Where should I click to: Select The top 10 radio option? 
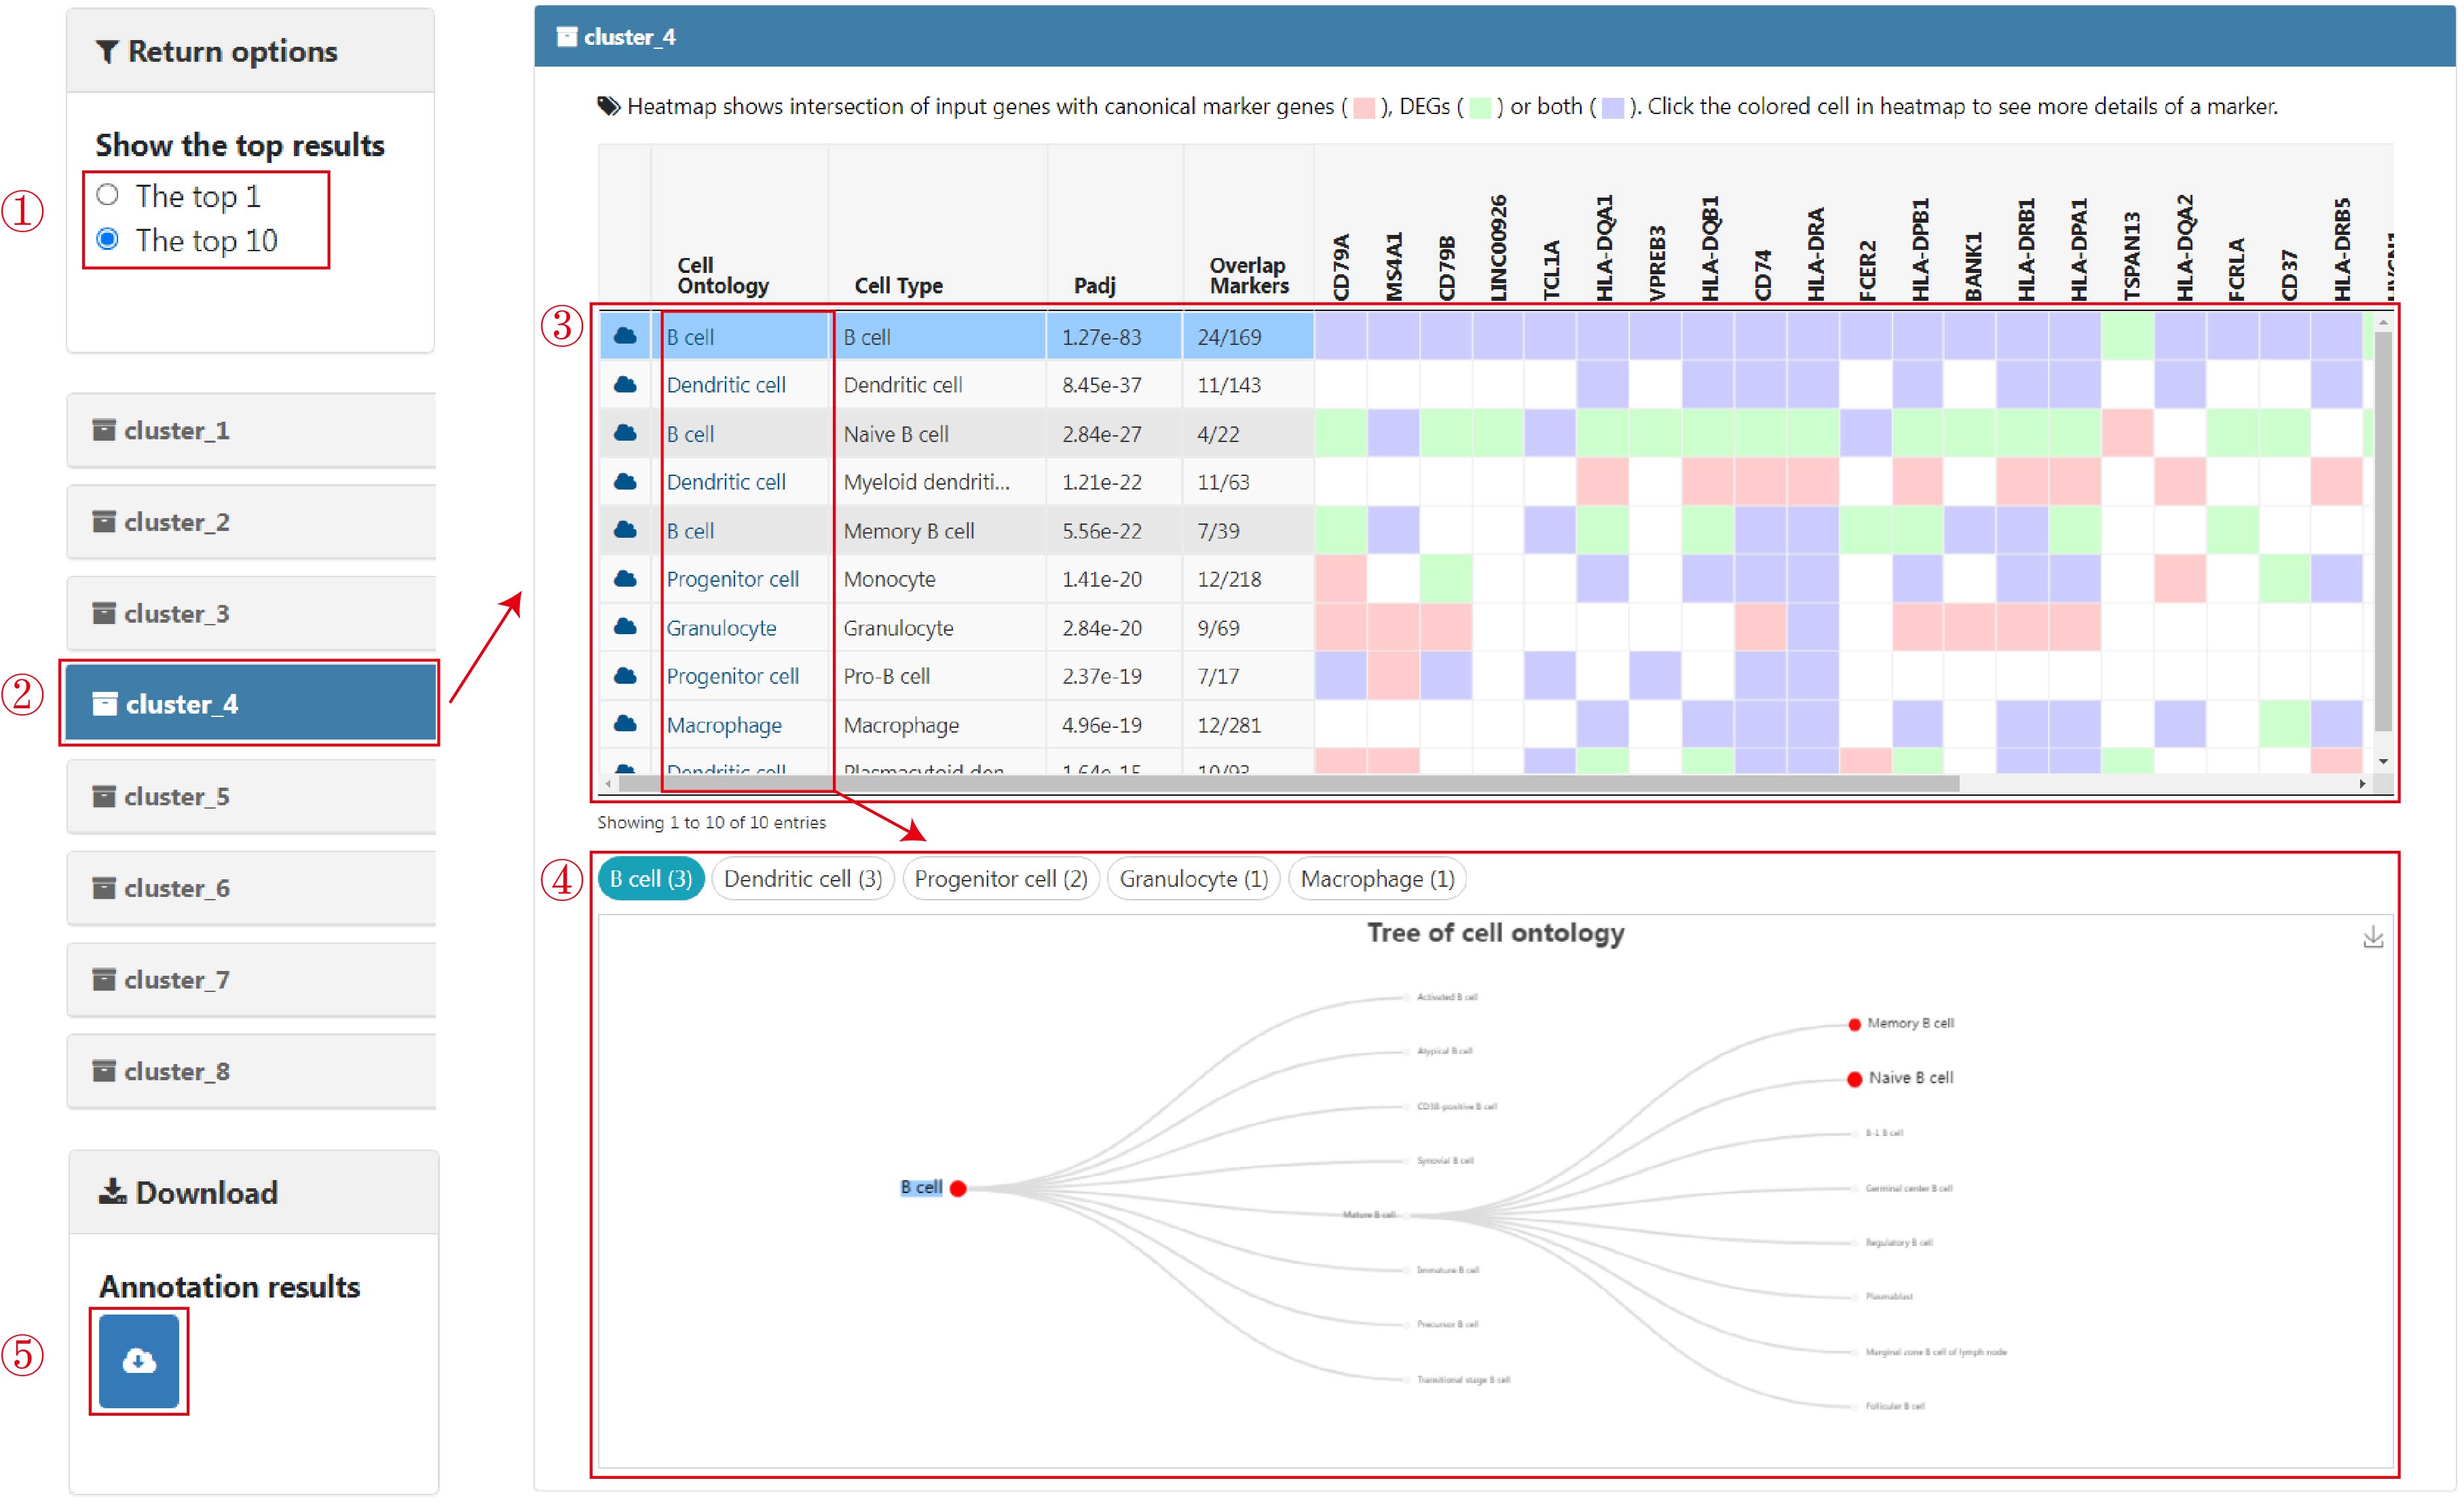coord(108,239)
